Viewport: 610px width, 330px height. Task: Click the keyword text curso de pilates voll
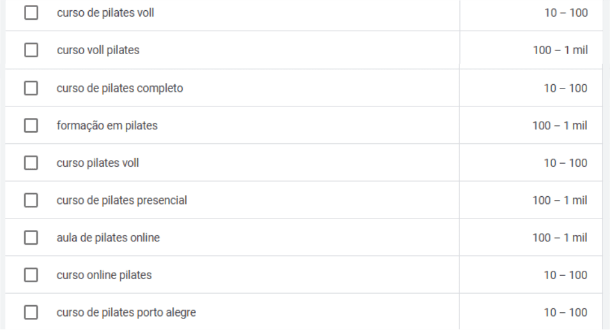pyautogui.click(x=105, y=13)
